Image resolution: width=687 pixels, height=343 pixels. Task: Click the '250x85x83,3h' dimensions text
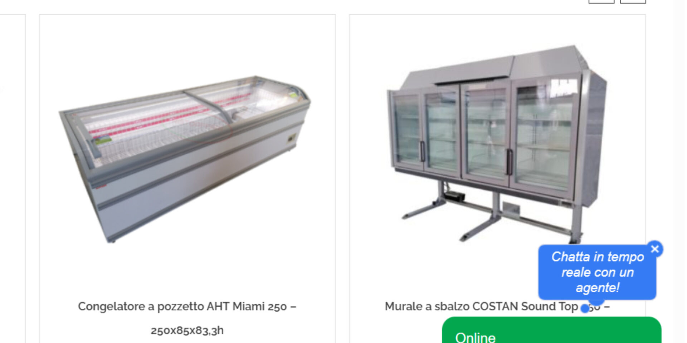click(x=187, y=330)
